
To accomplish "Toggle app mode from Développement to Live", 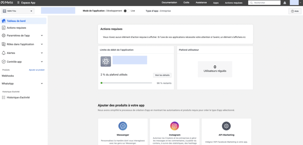I will (126, 11).
